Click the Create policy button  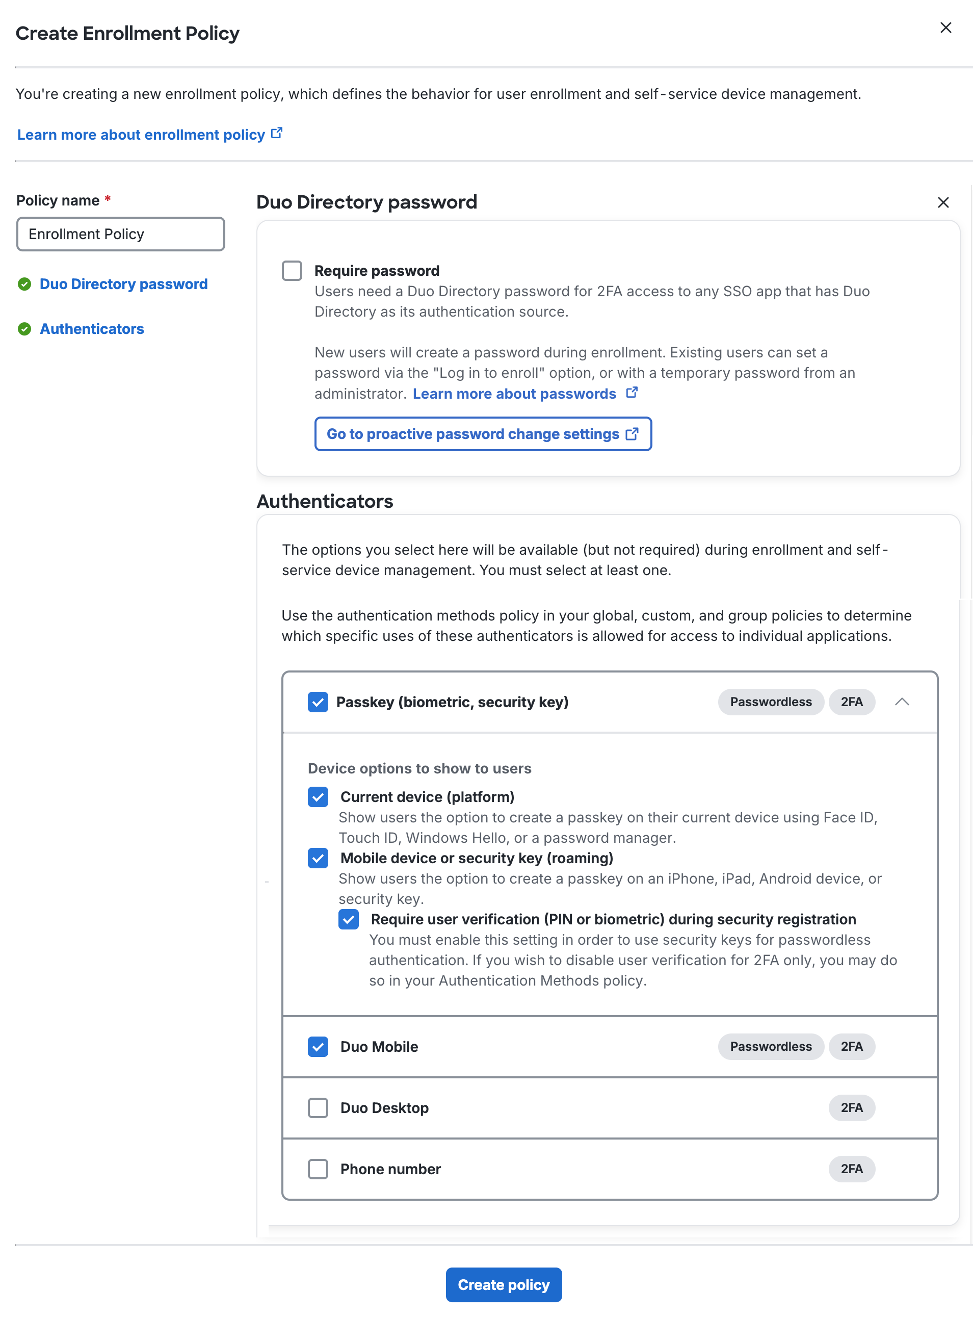click(x=504, y=1285)
